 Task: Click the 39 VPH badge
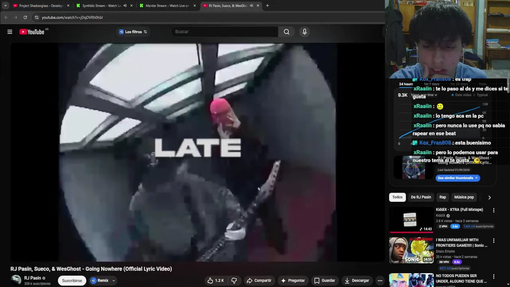point(444,262)
